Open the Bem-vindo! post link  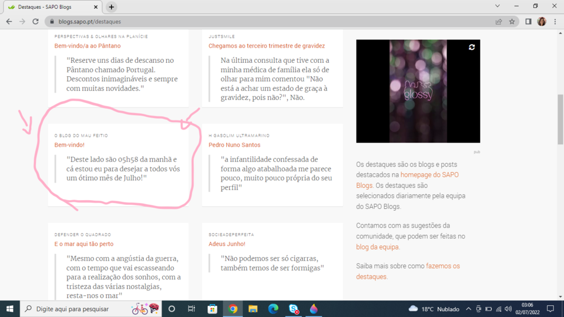coord(69,145)
